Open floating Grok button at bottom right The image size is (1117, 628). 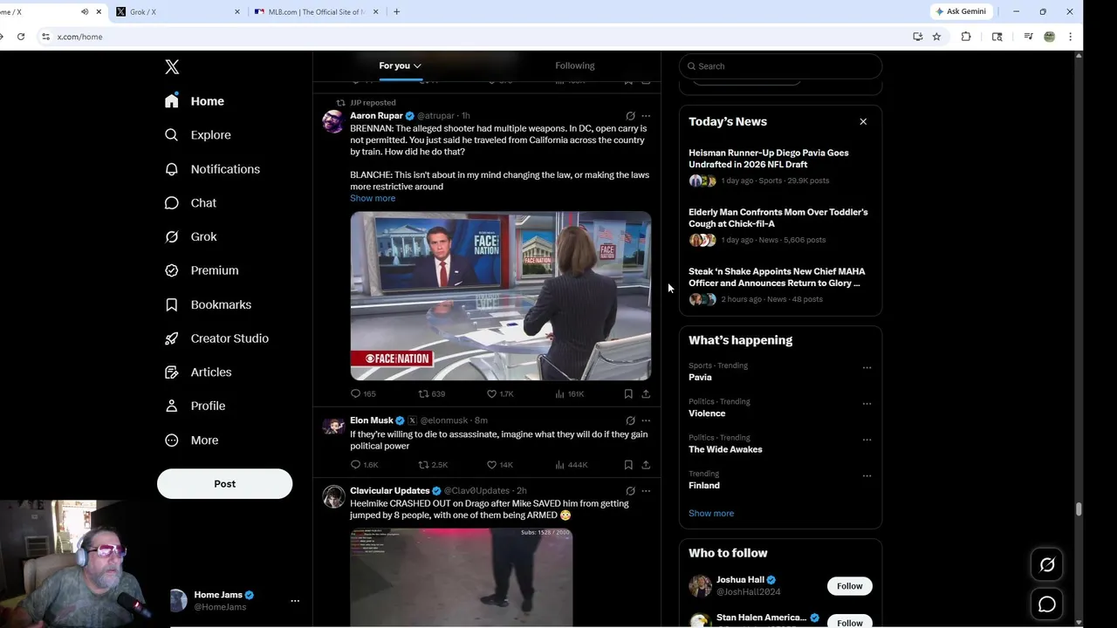pos(1047,565)
